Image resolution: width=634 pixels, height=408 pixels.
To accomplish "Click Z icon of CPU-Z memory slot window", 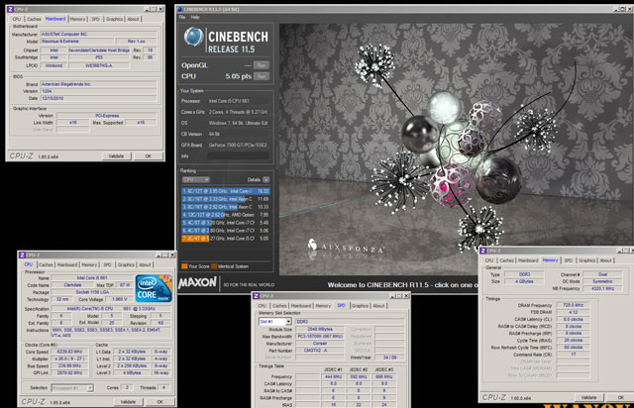I will click(x=256, y=296).
